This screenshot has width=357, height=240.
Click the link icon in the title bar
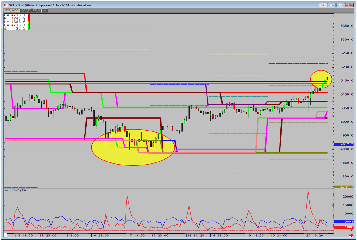[x=323, y=5]
